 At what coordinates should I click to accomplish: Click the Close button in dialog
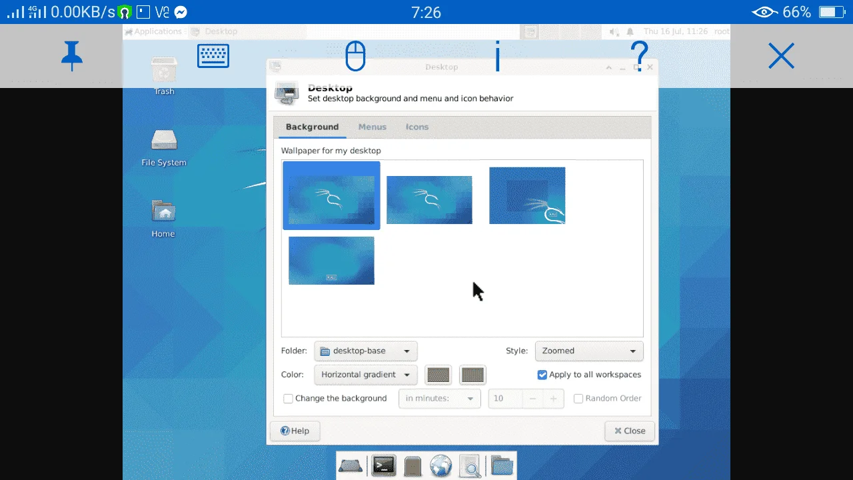[630, 431]
